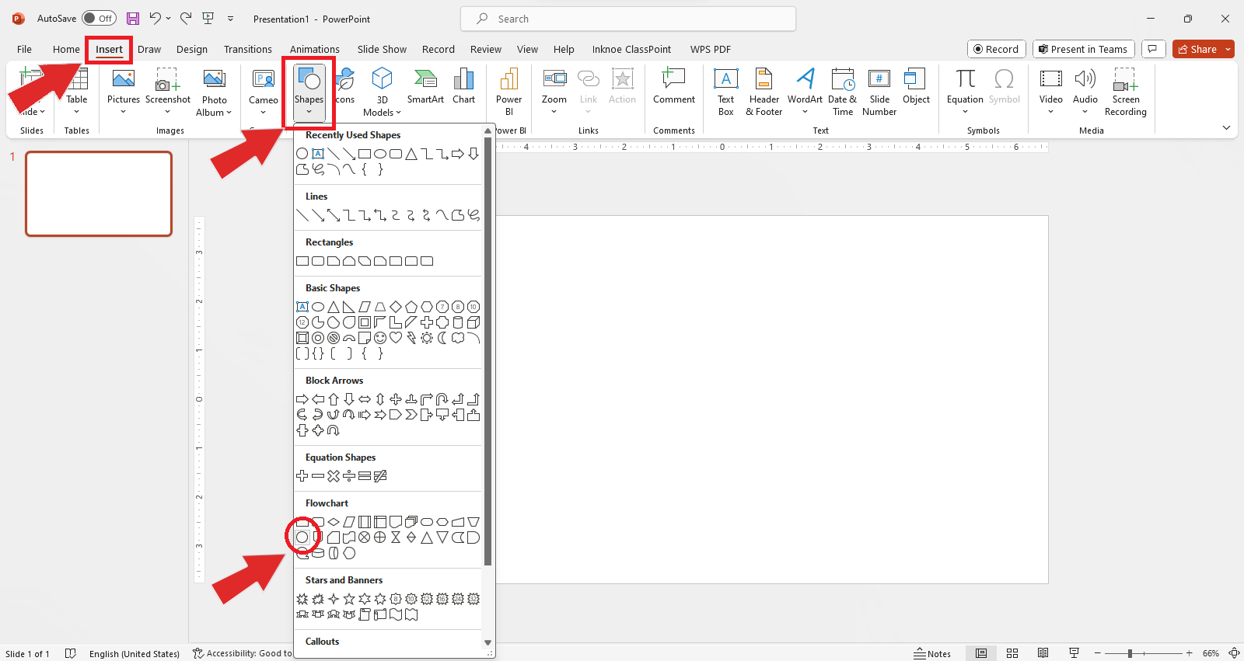Open the Comments pane button
The height and width of the screenshot is (661, 1244).
[1153, 49]
